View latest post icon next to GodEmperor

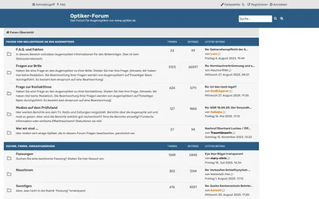231,91
